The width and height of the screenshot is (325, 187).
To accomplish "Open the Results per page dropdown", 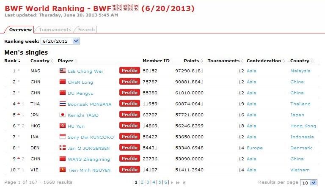I will [x=308, y=183].
